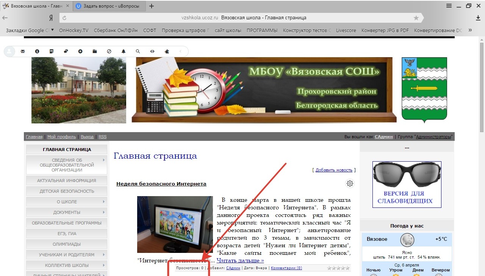Viewport: 485px width, 276px height.
Task: Click the Читать дальше » link
Action: (x=240, y=260)
